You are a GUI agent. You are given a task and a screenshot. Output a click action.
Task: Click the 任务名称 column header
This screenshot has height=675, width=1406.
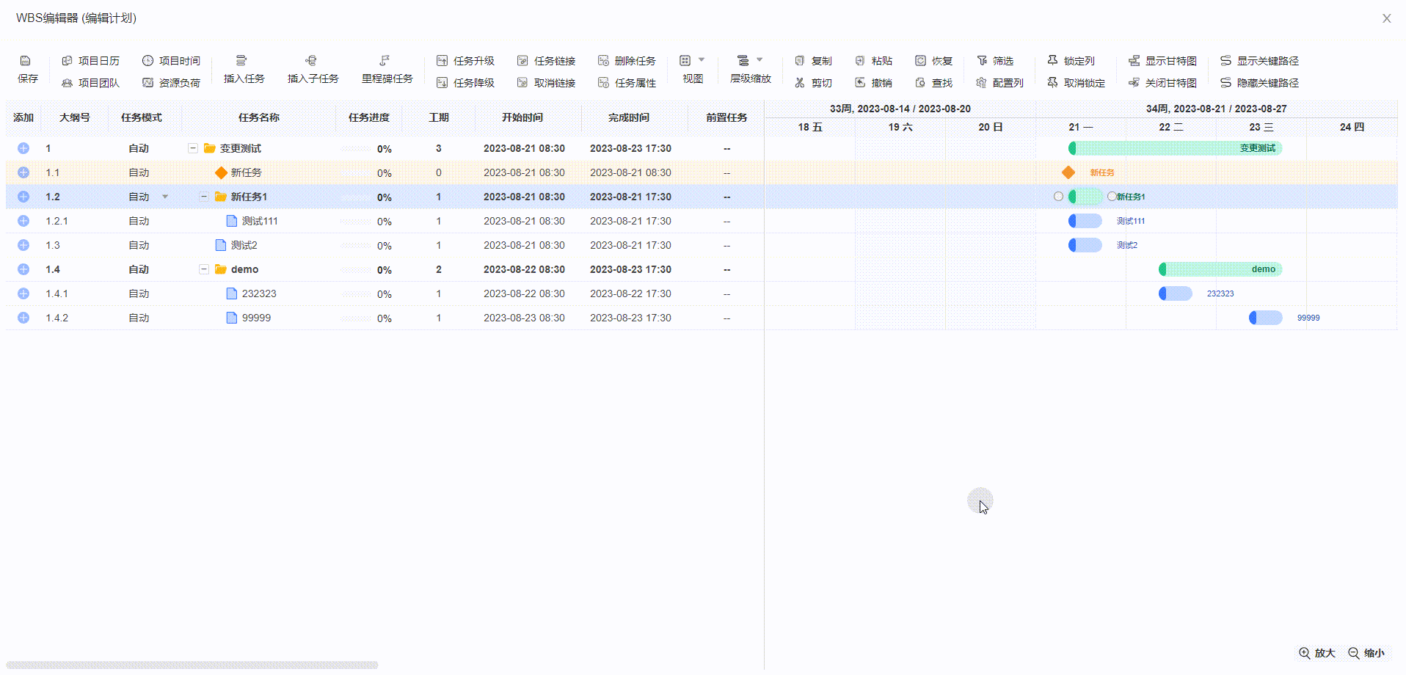coord(258,117)
